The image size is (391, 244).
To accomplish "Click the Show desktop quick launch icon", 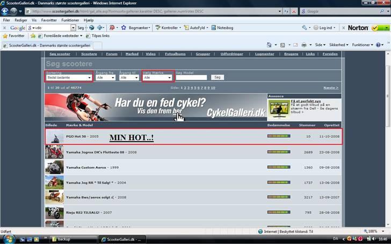I will [x=30, y=239].
